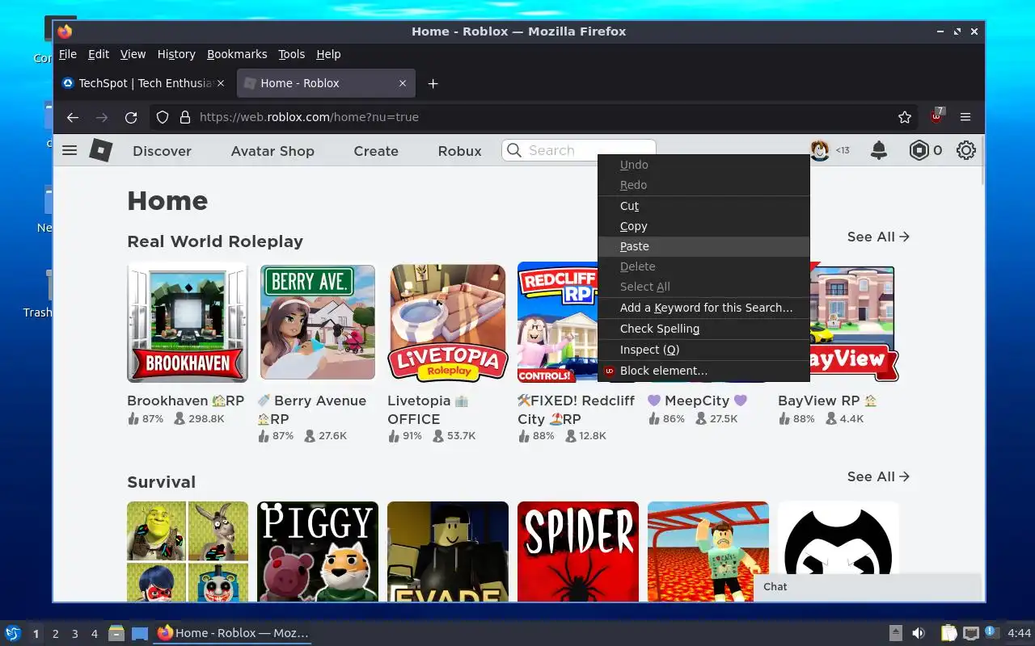Click the Roblox logo icon
This screenshot has height=646, width=1035.
pyautogui.click(x=100, y=150)
